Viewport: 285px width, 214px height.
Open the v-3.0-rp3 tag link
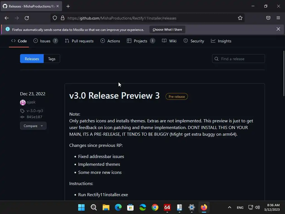point(35,111)
